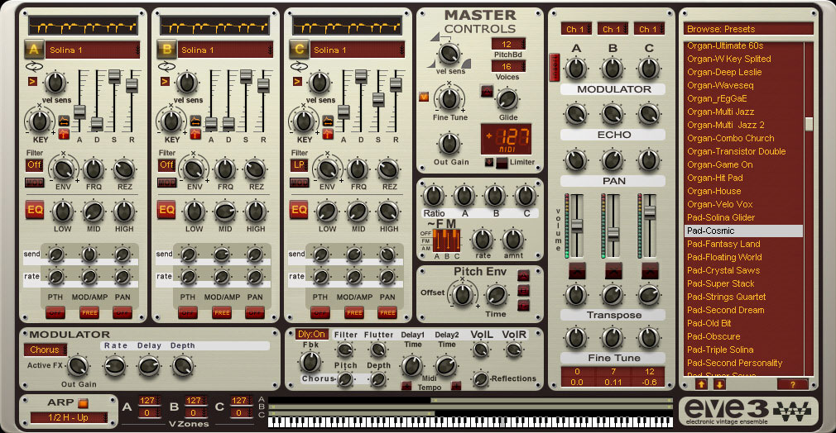The height and width of the screenshot is (433, 836).
Task: Toggle the Limiter switch
Action: pyautogui.click(x=502, y=163)
